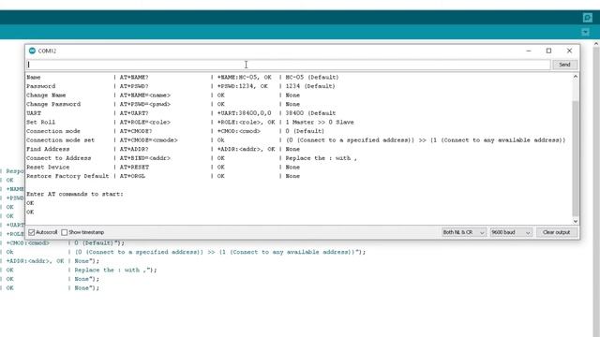Click '+NAME:HC-05, OK' response text
This screenshot has height=337, width=600.
[x=244, y=77]
